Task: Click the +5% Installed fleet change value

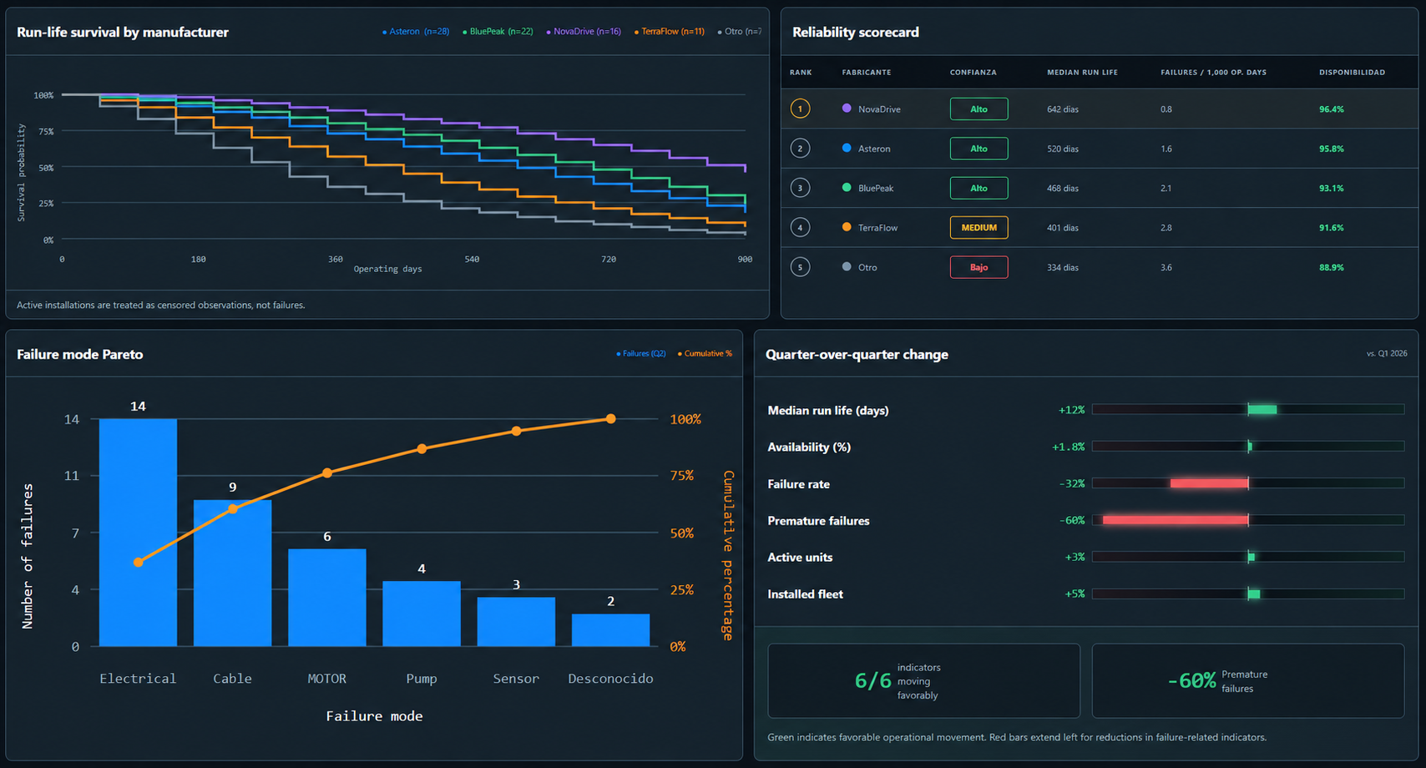Action: click(1075, 594)
